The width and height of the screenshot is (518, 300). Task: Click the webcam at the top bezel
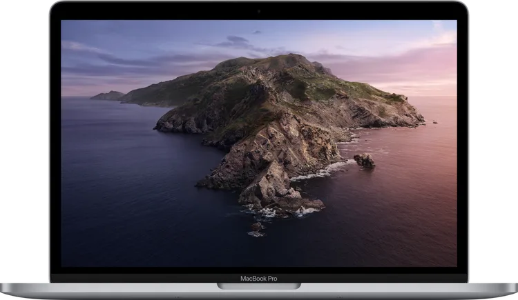pyautogui.click(x=259, y=11)
